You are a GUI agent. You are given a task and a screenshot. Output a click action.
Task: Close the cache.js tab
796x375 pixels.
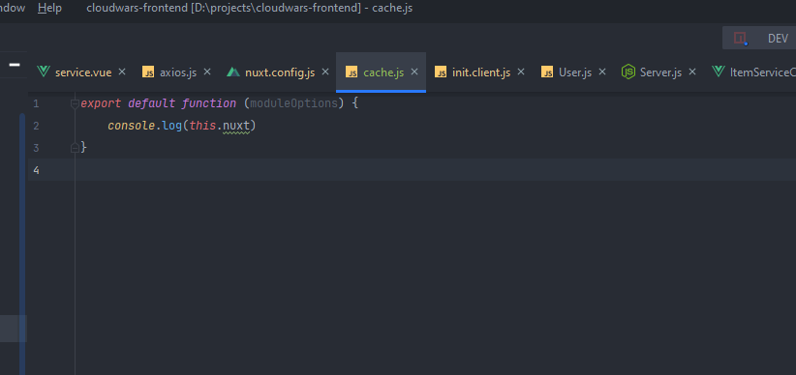point(414,72)
